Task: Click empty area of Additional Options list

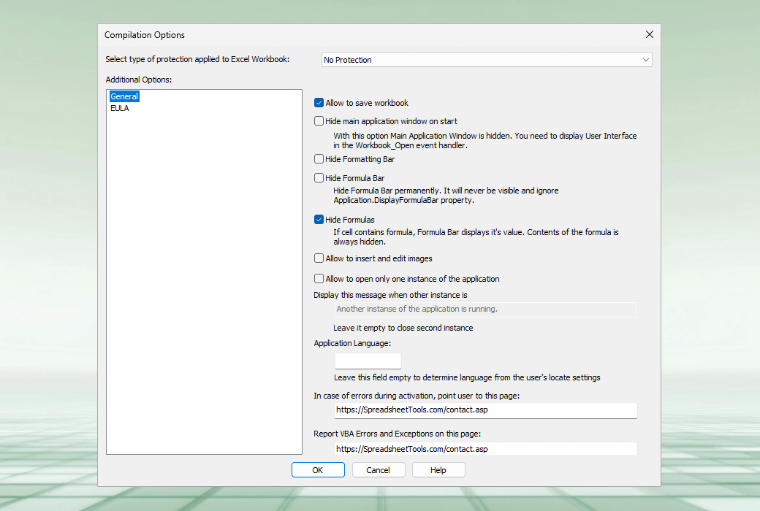Action: point(204,292)
